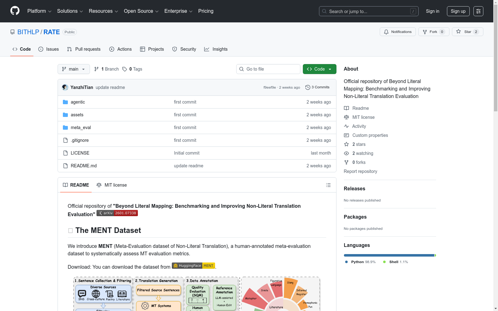Open the RATE repository name link
The width and height of the screenshot is (498, 311).
(x=52, y=32)
